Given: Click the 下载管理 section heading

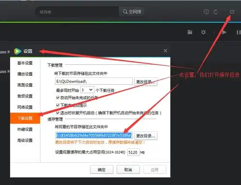Looking at the screenshot, I should coord(55,65).
